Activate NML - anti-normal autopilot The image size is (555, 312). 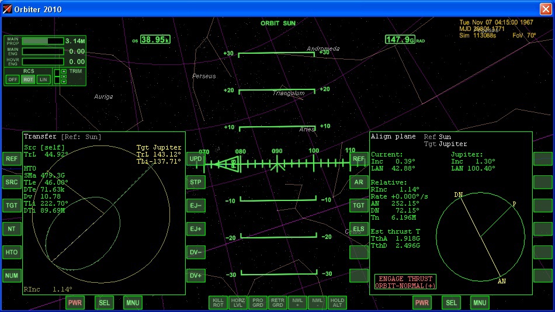pyautogui.click(x=317, y=303)
